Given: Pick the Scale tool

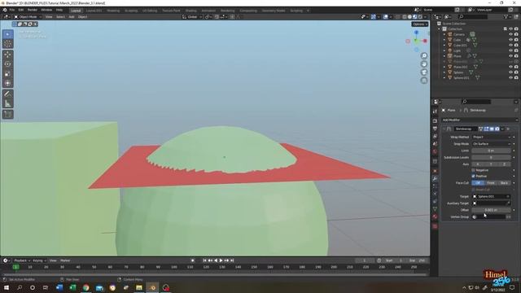Looking at the screenshot, I should click(7, 74).
